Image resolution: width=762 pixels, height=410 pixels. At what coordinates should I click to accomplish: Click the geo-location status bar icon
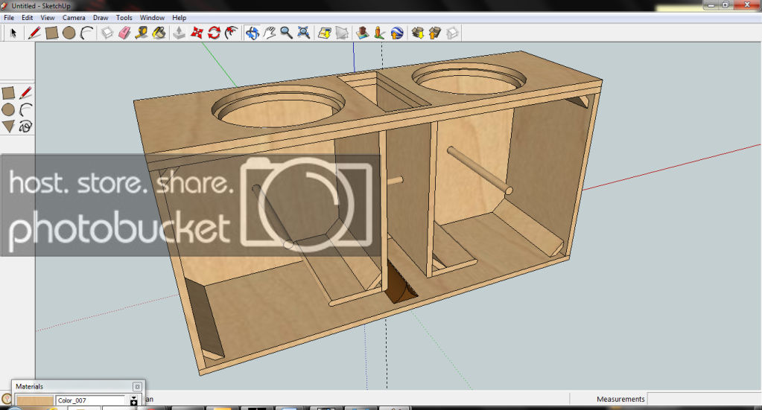click(x=6, y=400)
